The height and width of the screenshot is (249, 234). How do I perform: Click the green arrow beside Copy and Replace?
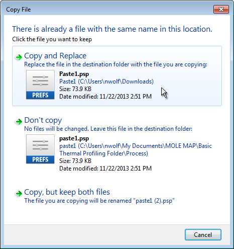point(19,57)
